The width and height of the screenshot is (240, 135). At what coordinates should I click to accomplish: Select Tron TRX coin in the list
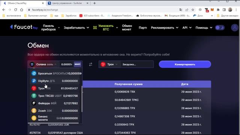[54, 88]
